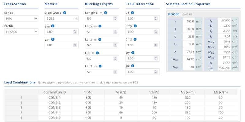This screenshot has height=122, width=245.
Task: Click the γM1 stepper control
Action: tap(75, 45)
